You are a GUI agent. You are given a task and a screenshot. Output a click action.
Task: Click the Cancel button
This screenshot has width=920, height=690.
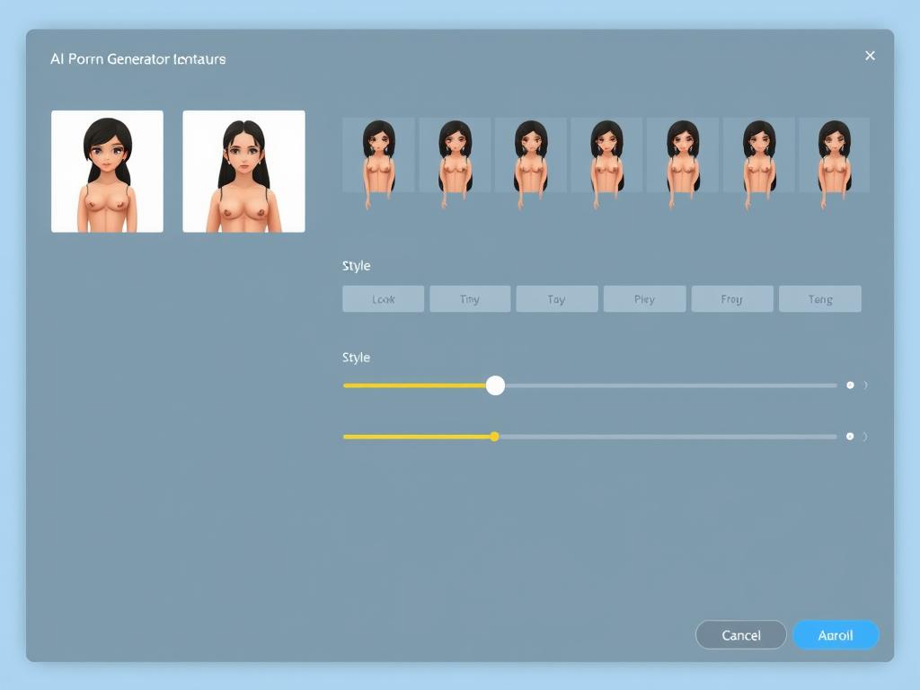pyautogui.click(x=740, y=634)
